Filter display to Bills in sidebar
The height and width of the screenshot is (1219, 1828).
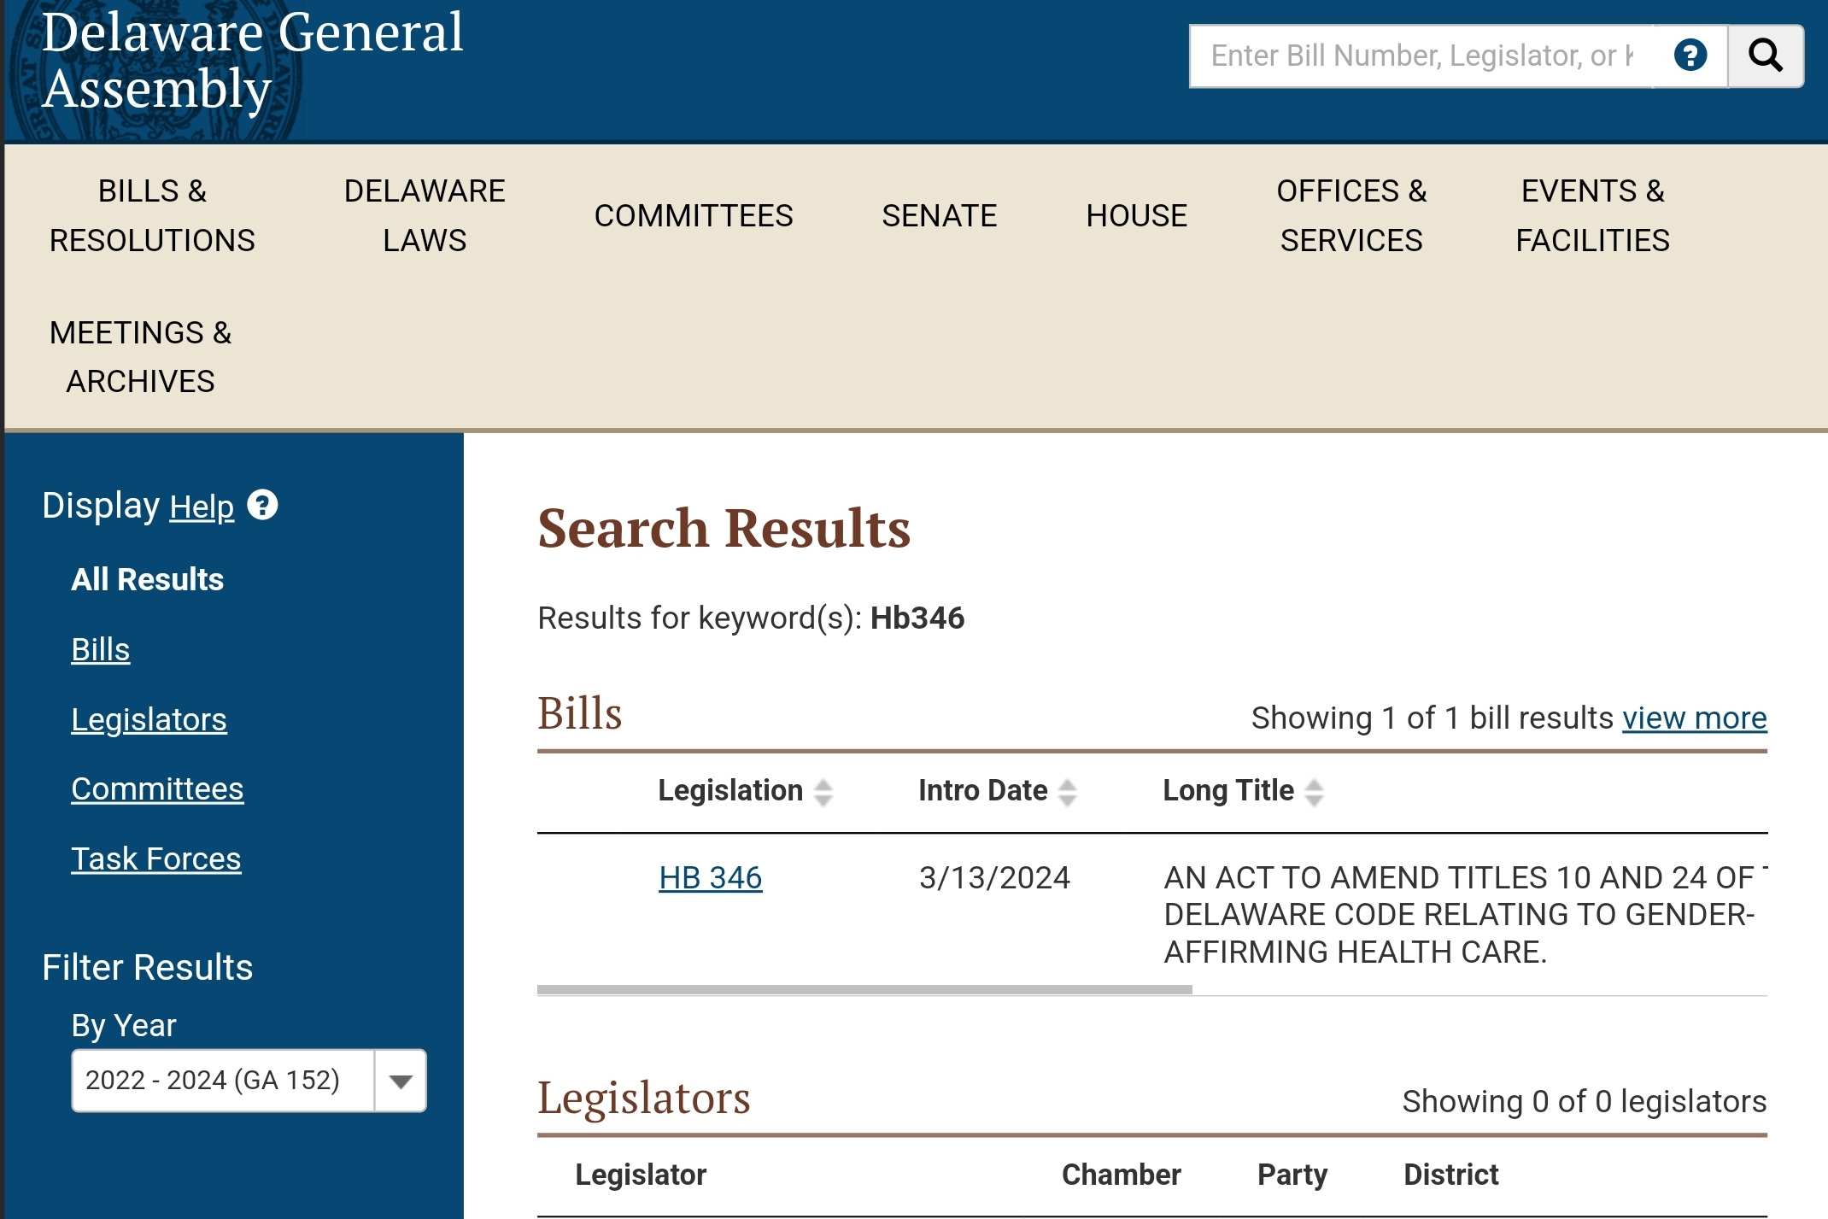tap(100, 649)
